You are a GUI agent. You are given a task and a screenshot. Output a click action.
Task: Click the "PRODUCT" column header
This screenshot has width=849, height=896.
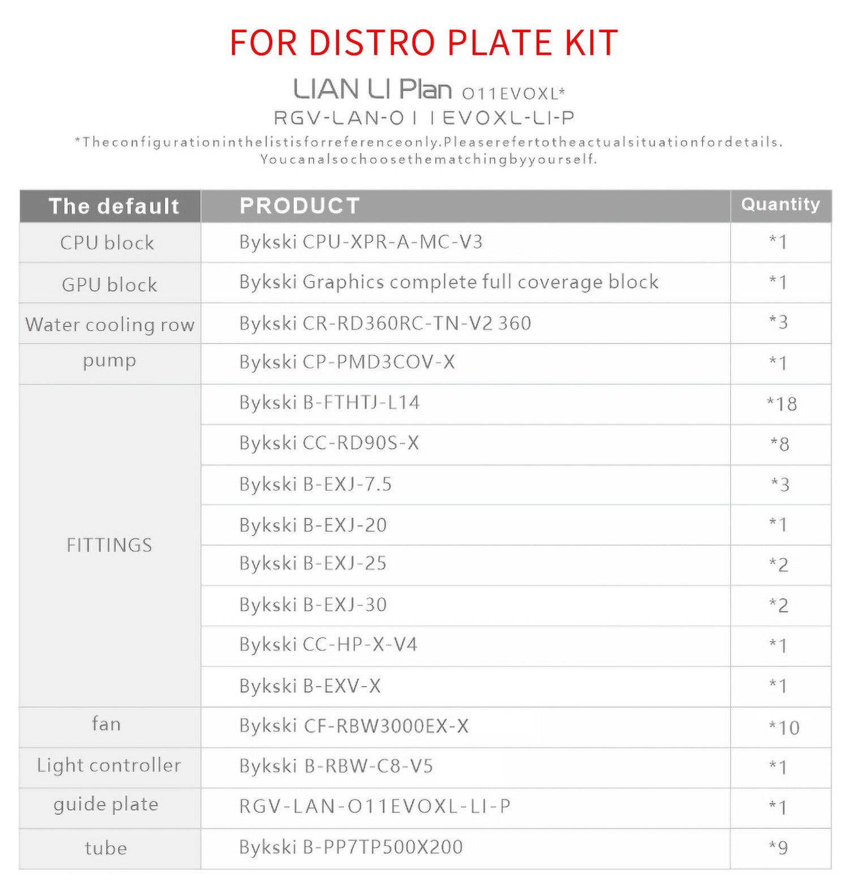coord(299,206)
